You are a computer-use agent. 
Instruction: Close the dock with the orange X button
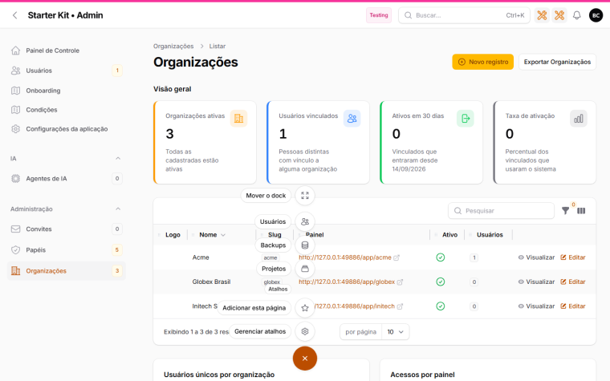click(305, 359)
